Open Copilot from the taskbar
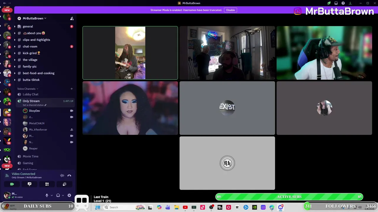Viewport: 378px width, 212px height. click(x=159, y=207)
